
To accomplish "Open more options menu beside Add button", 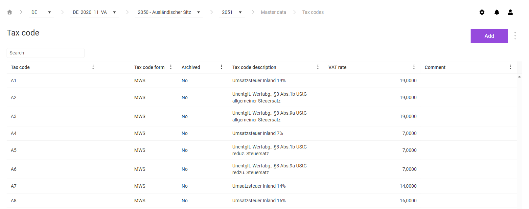I will click(x=515, y=36).
